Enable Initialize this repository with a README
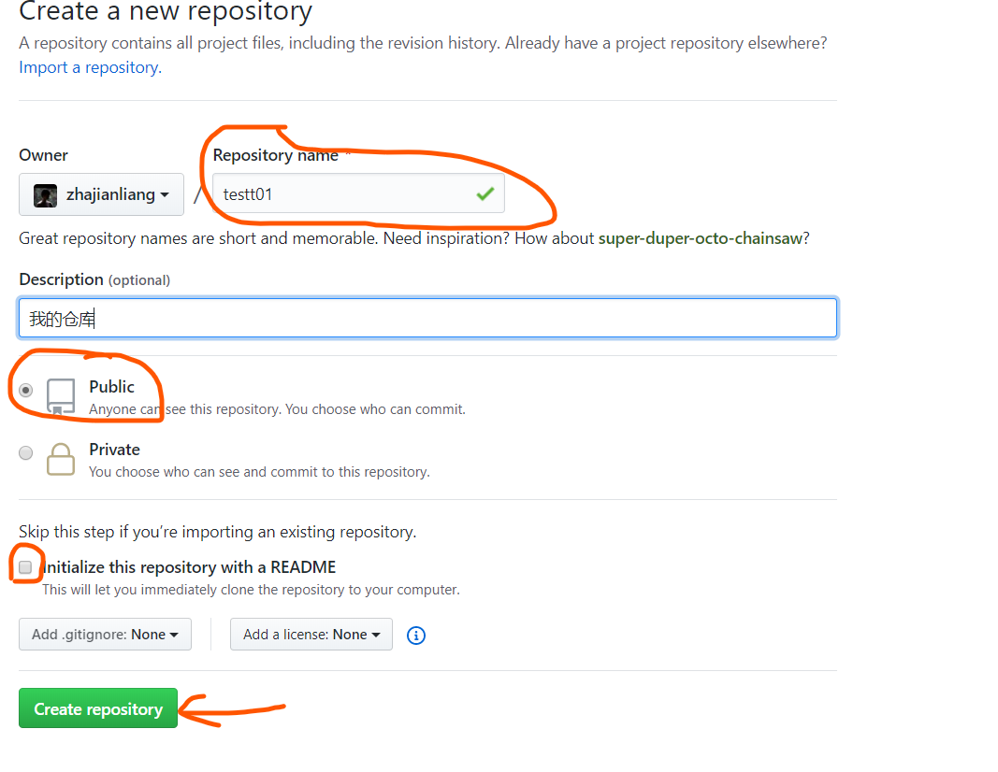The image size is (998, 772). pos(25,567)
